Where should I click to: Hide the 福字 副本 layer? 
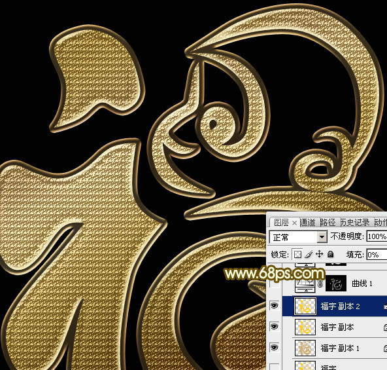coord(275,327)
